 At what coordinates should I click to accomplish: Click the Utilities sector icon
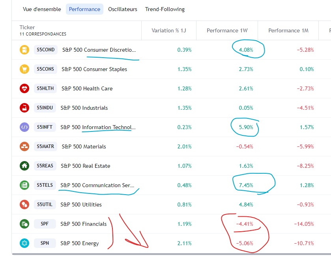click(24, 204)
